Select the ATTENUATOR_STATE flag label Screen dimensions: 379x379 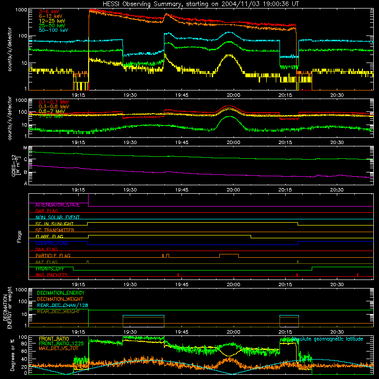[57, 205]
